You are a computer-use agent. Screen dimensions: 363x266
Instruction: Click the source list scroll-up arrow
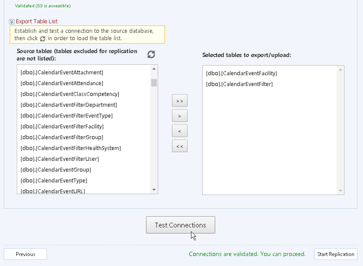[154, 68]
